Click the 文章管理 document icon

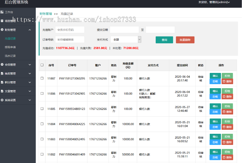coord(2,91)
